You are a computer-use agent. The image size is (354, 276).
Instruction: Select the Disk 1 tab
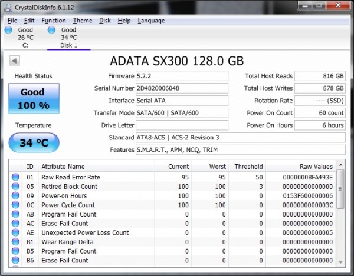pos(68,38)
